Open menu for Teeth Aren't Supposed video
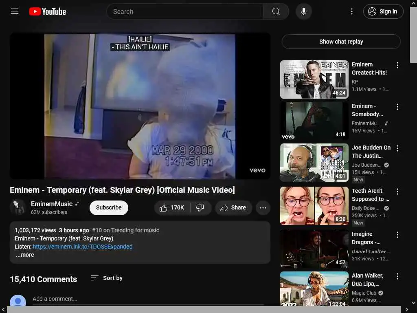417x313 pixels. tap(397, 192)
